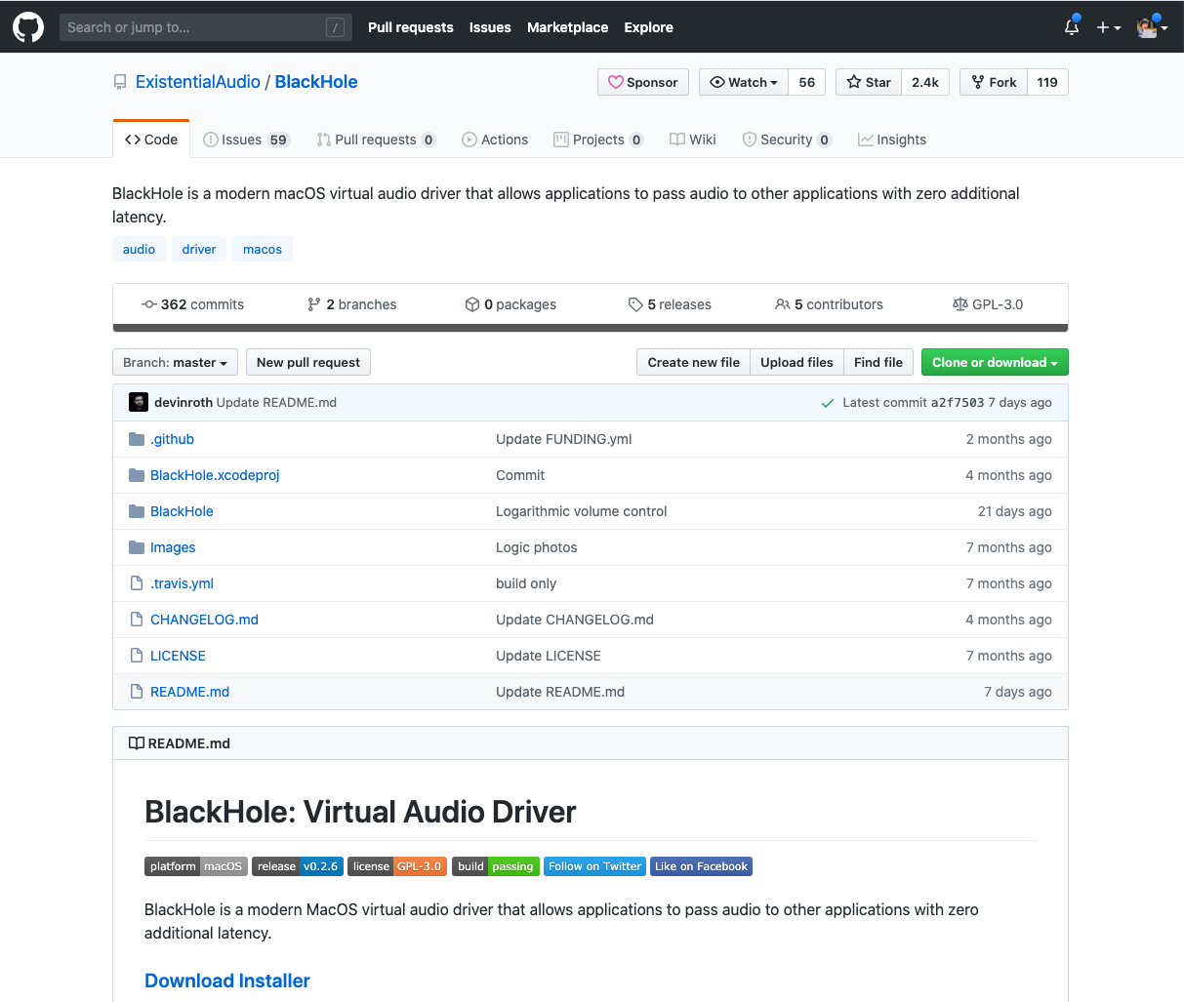Click the macos topic tag
The width and height of the screenshot is (1184, 1002).
(x=263, y=249)
